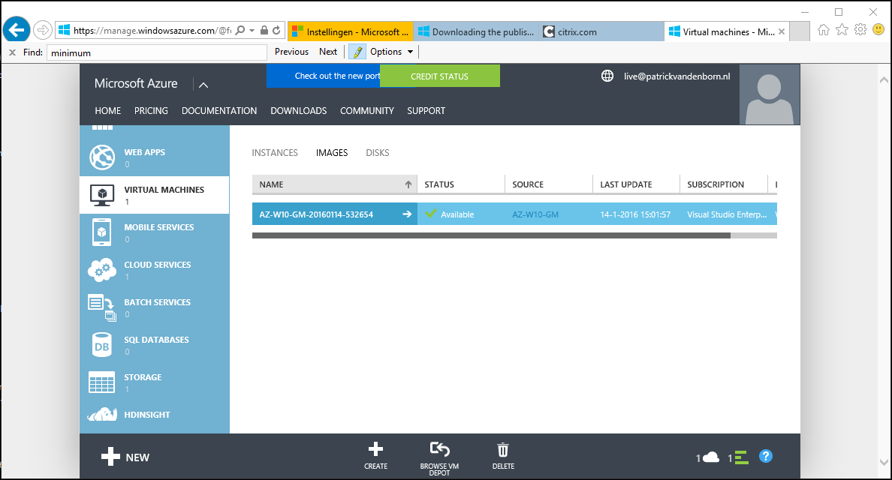The width and height of the screenshot is (892, 480).
Task: Click the Find bar Previous button
Action: click(292, 52)
